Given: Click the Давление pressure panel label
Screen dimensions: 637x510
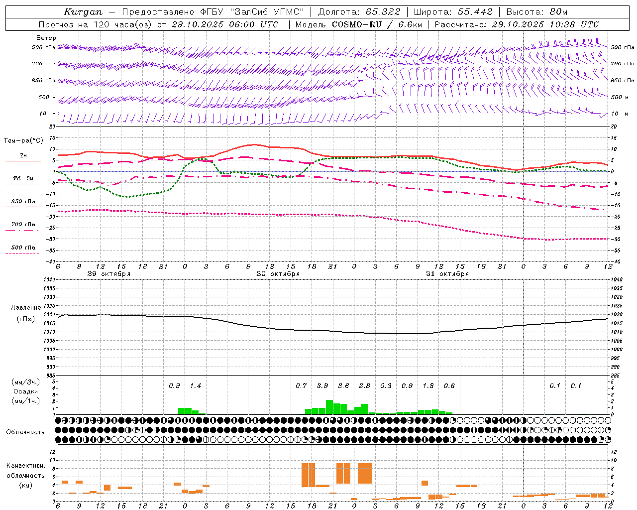Looking at the screenshot, I should [26, 308].
